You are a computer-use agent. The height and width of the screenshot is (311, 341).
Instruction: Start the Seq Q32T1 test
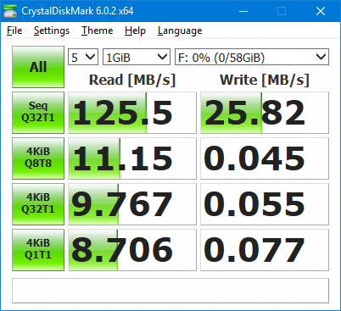pyautogui.click(x=38, y=113)
